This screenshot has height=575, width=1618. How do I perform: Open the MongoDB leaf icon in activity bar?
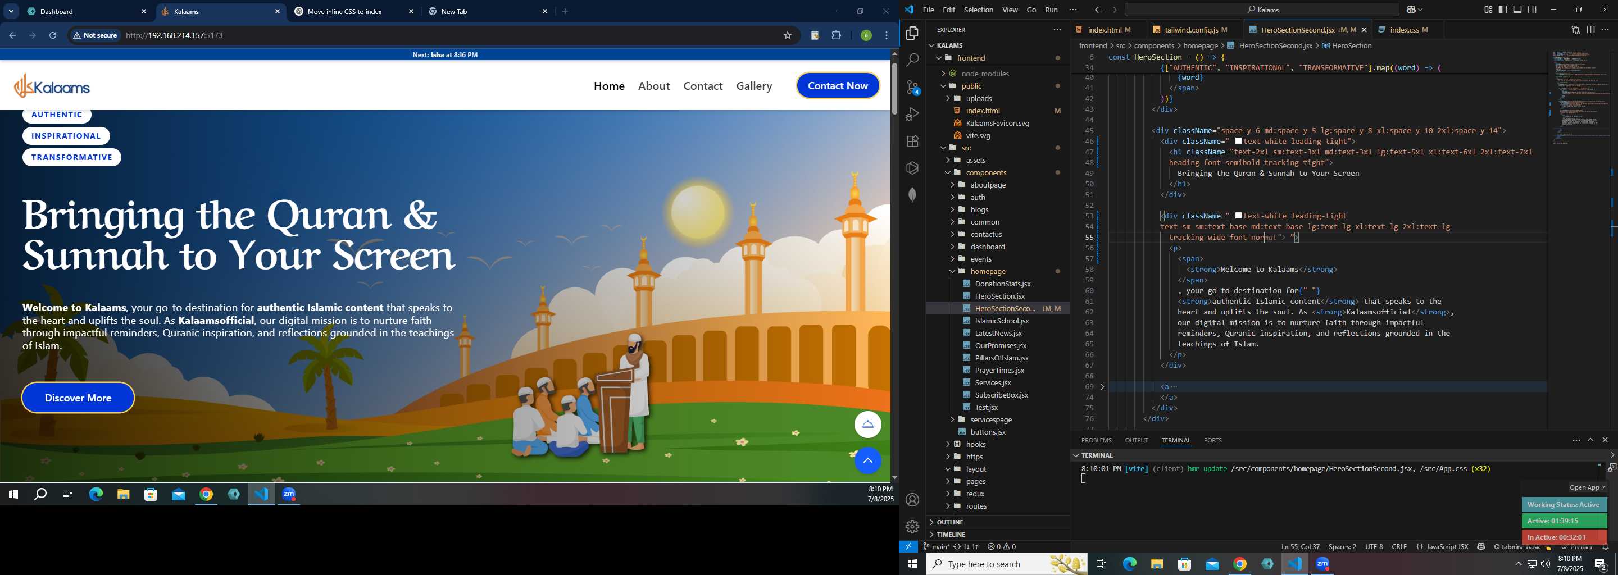pos(912,195)
